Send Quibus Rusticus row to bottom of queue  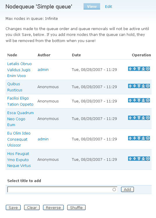click(143, 86)
